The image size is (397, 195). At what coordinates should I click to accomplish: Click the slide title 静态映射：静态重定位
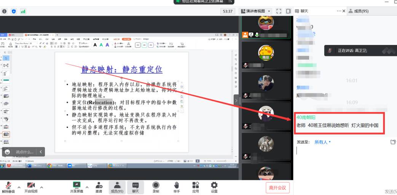tap(122, 69)
